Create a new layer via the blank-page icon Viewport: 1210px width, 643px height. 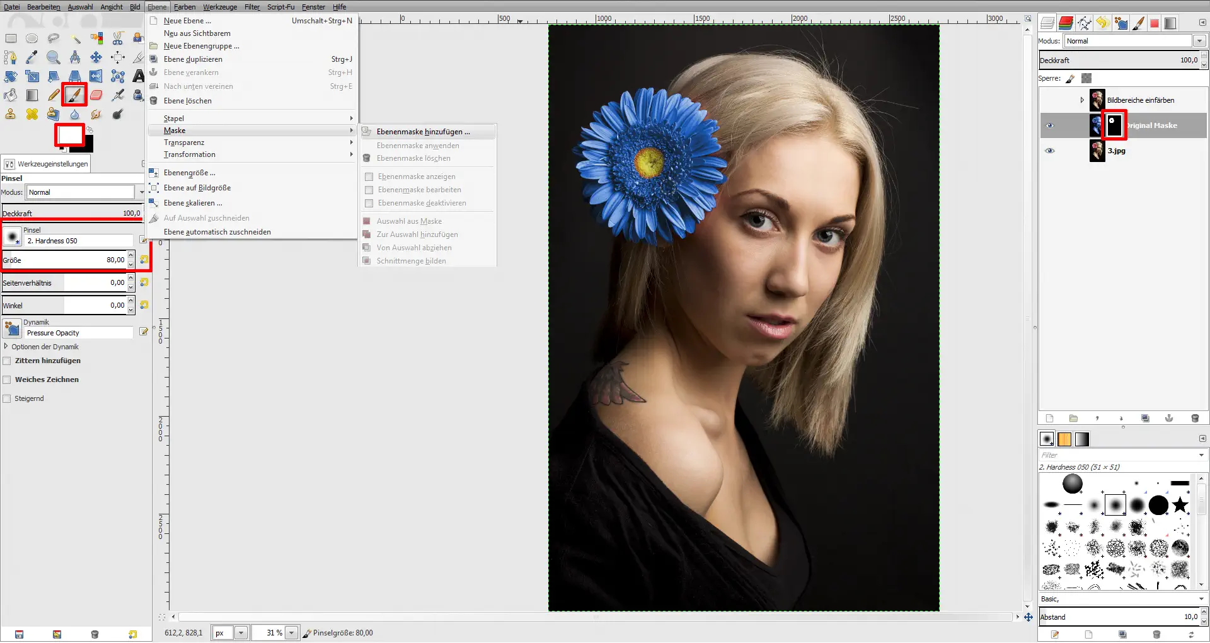[1049, 419]
